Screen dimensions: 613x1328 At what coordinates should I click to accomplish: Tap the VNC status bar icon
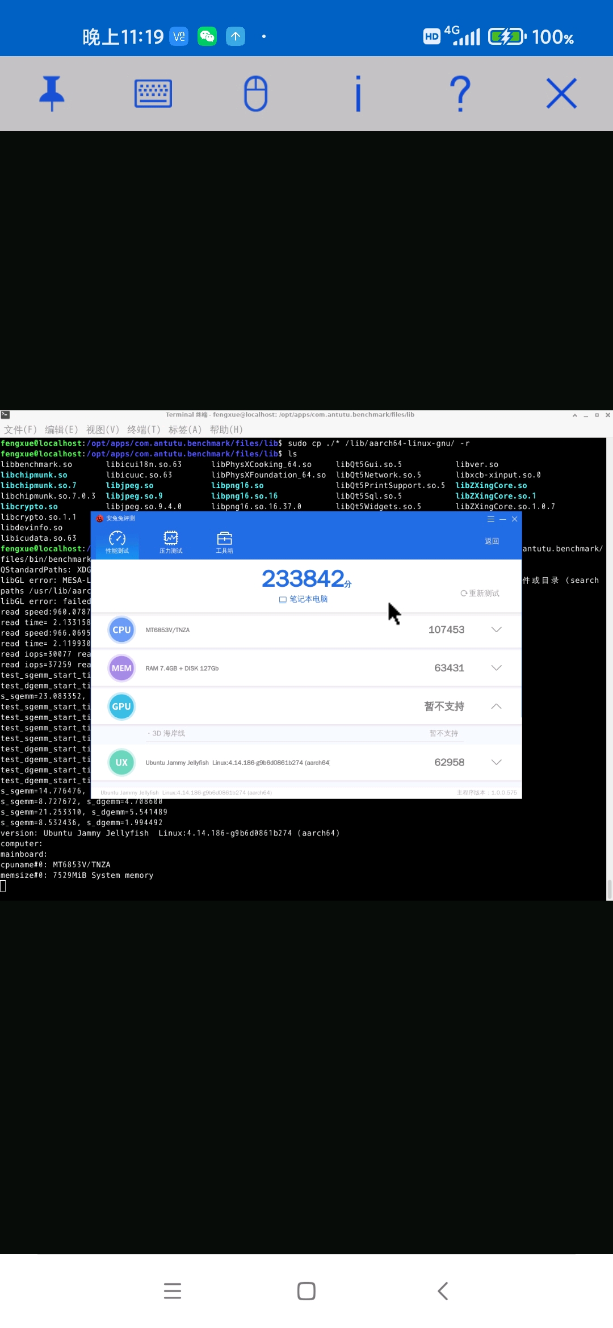[179, 36]
